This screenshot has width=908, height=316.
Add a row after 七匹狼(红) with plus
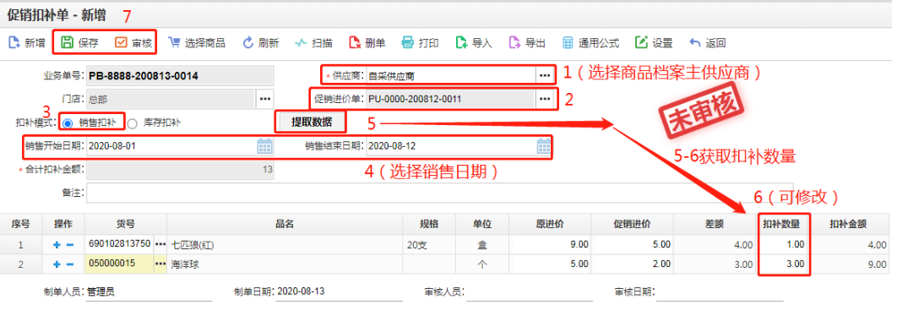tap(57, 245)
